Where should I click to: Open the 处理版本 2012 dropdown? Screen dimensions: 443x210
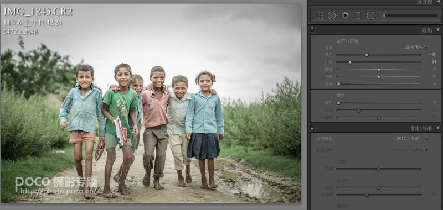412,139
